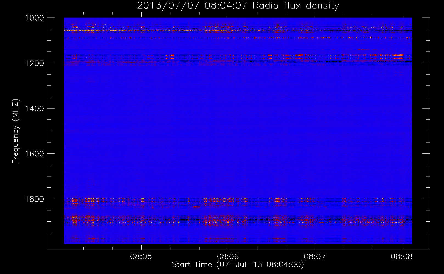Click the small red blob near 1840 MHz
The image size is (444, 274).
(196, 207)
